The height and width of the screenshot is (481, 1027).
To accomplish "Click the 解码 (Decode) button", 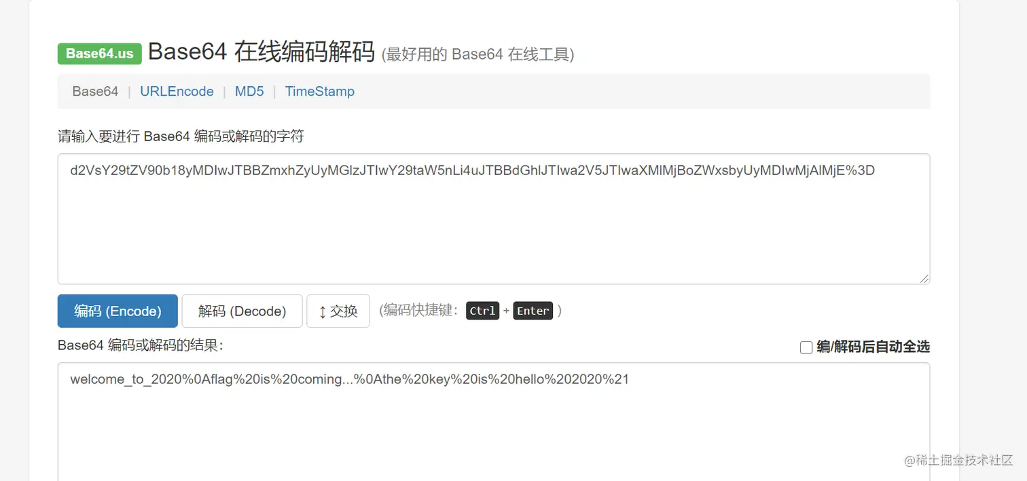I will click(x=242, y=311).
